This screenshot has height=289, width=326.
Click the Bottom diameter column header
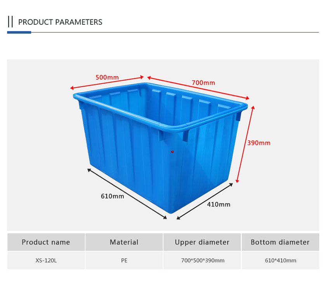pos(280,242)
